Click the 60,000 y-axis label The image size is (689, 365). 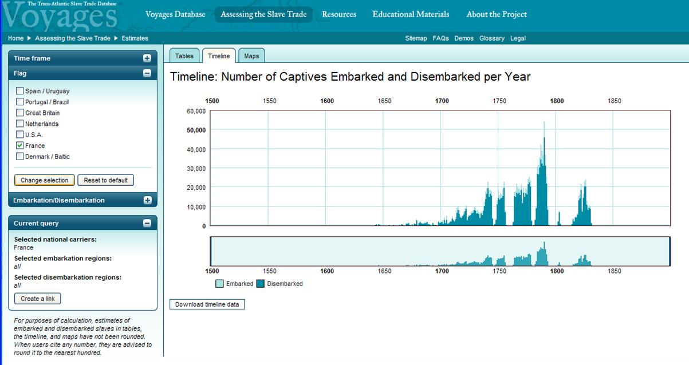point(196,111)
